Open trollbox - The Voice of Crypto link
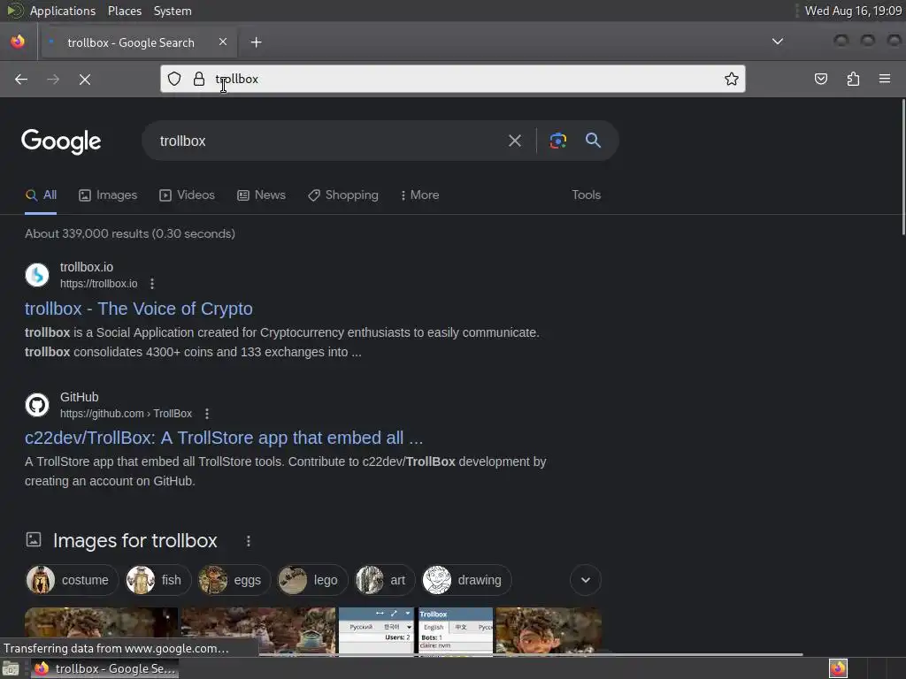This screenshot has width=906, height=679. [139, 309]
